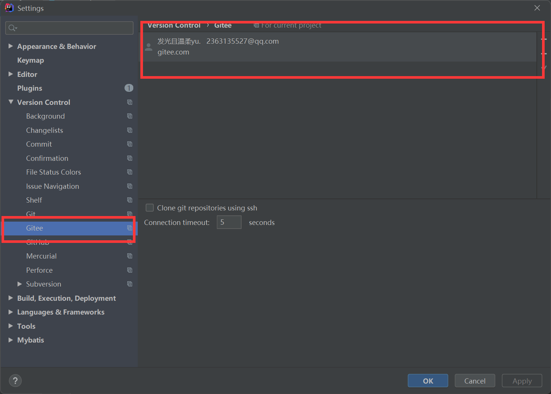Viewport: 551px width, 394px height.
Task: Click project-level icon beside Issue Navigation
Action: (x=130, y=186)
